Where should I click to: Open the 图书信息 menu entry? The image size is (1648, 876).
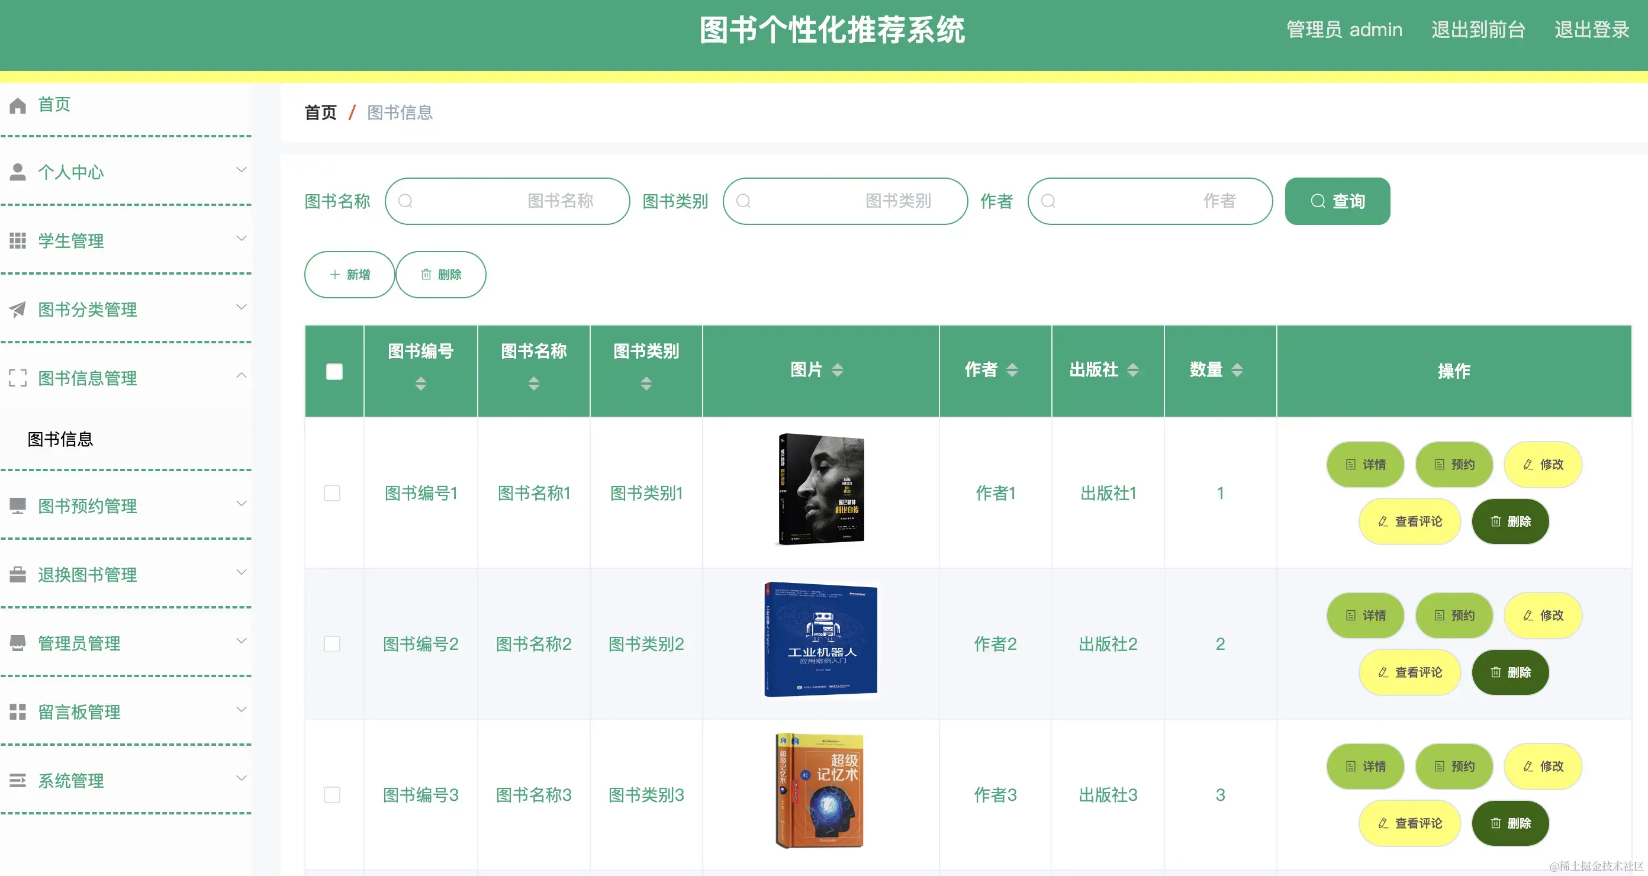tap(60, 439)
